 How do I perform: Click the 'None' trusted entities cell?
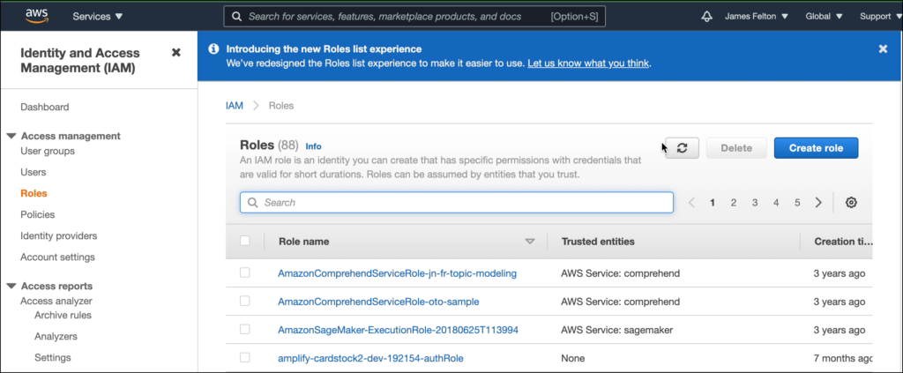(x=573, y=358)
